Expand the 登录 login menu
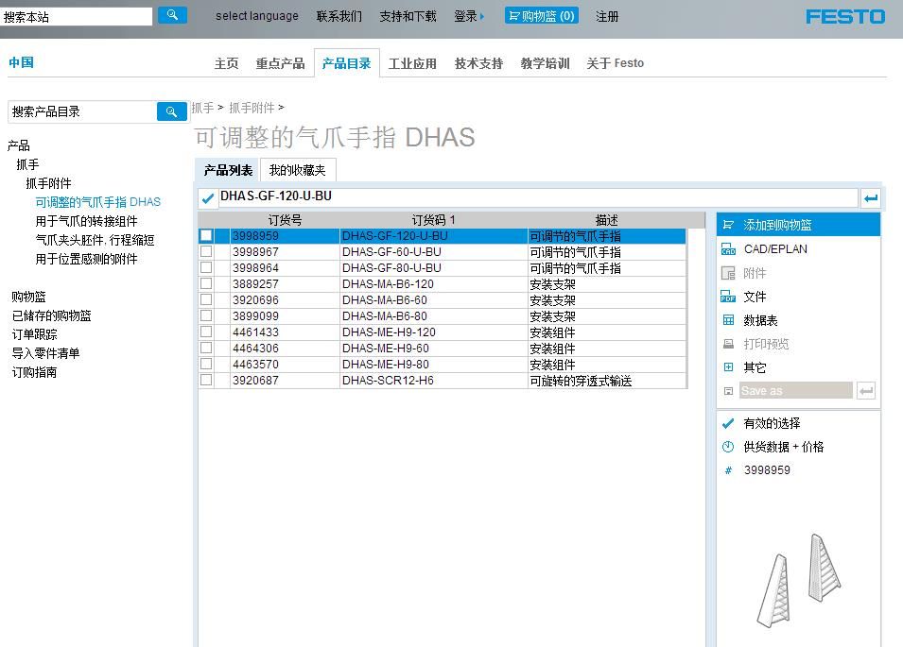 pyautogui.click(x=469, y=16)
